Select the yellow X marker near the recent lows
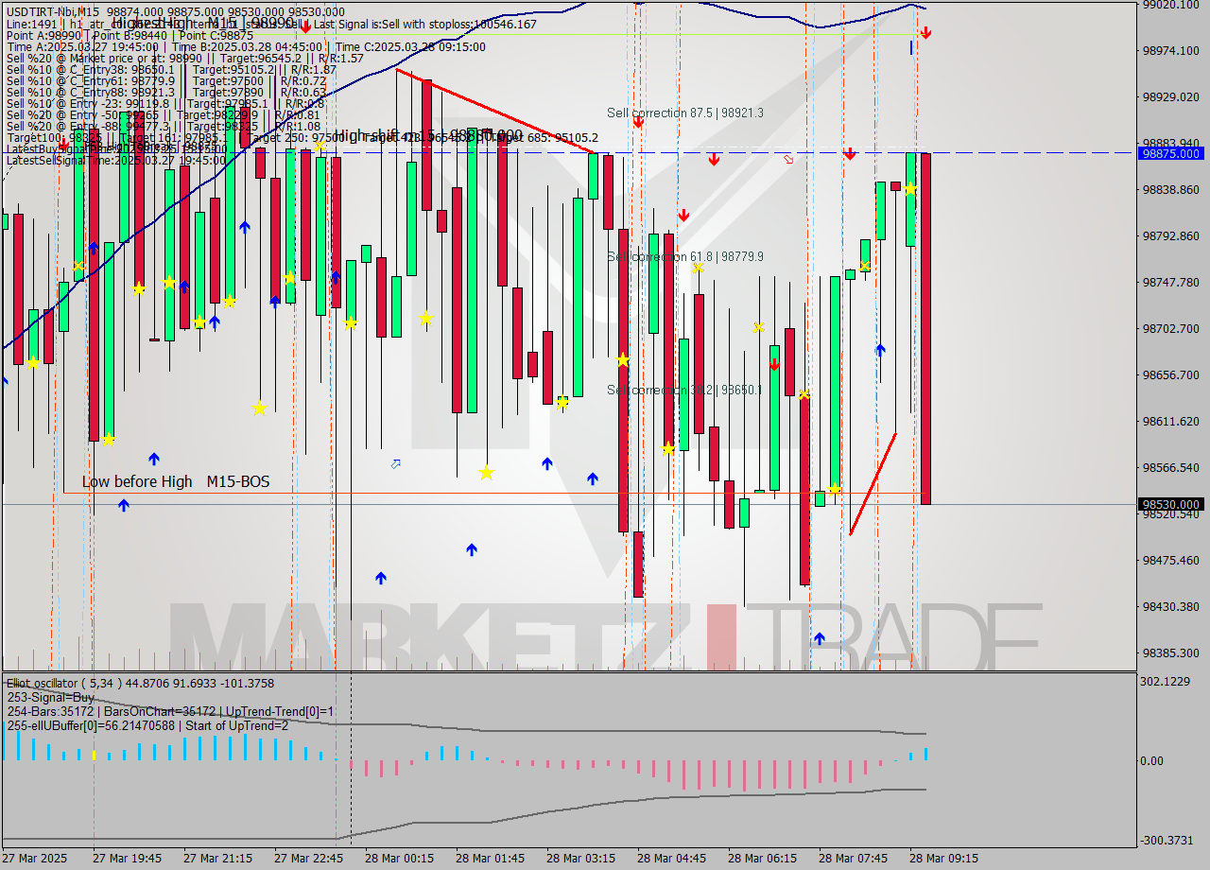The width and height of the screenshot is (1210, 870). coord(804,393)
